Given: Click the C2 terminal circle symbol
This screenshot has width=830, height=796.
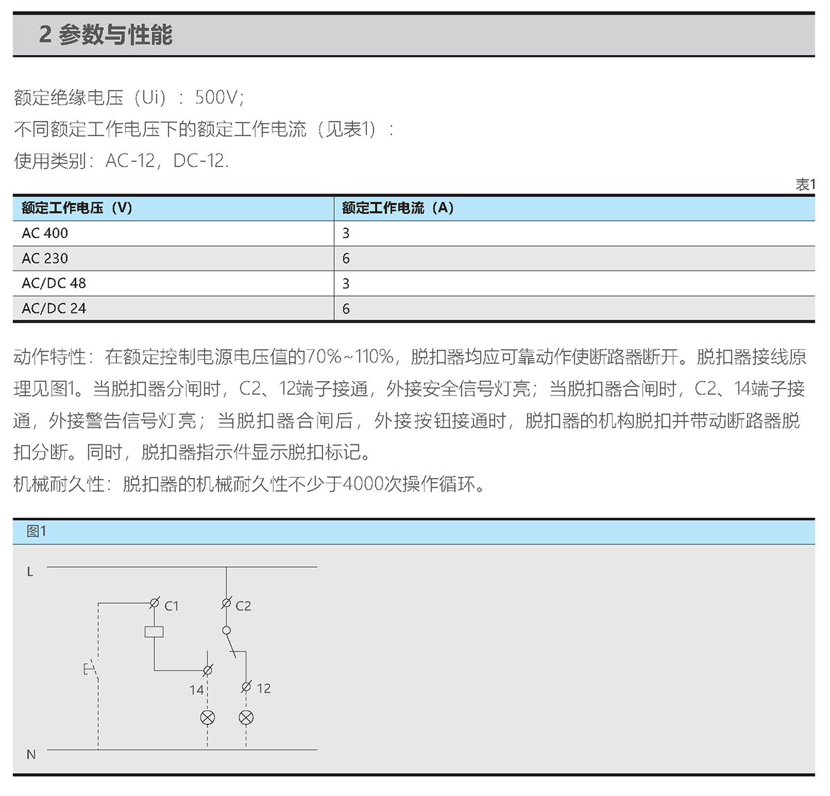Looking at the screenshot, I should tap(226, 603).
